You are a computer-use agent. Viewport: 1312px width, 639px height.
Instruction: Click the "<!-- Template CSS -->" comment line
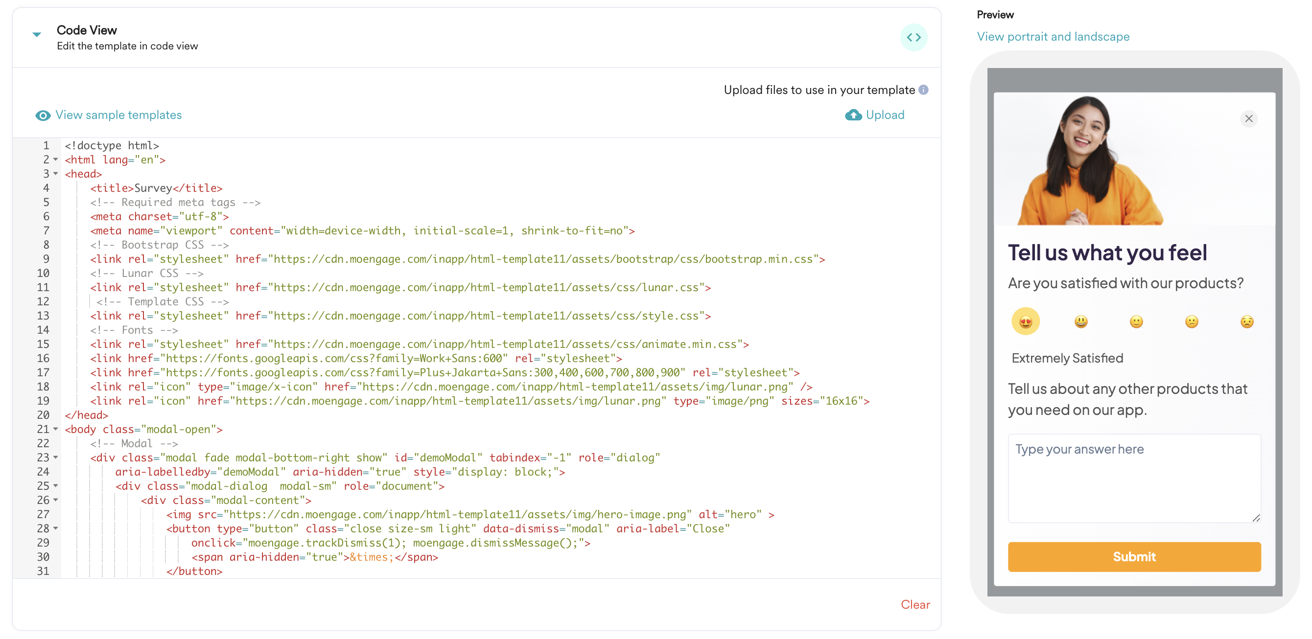tap(163, 301)
